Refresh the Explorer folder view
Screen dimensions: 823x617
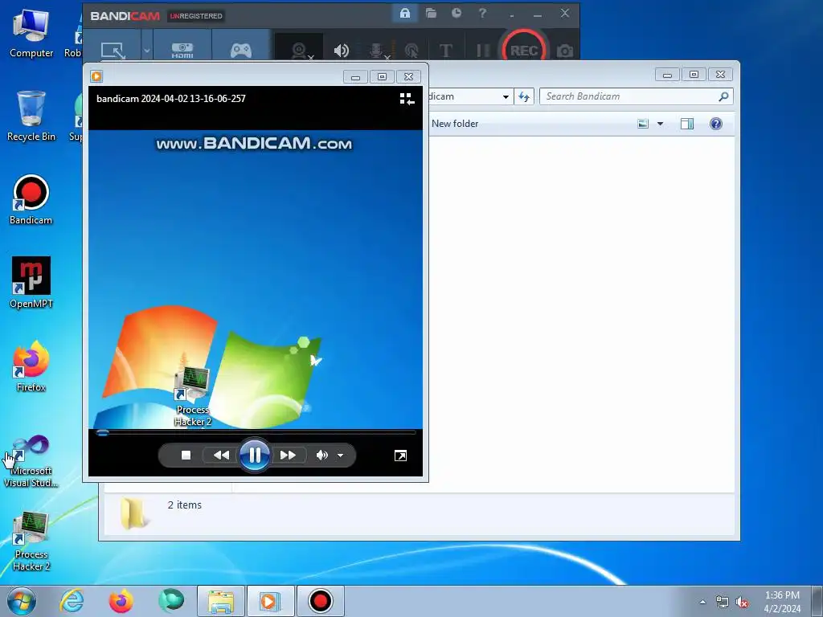point(524,96)
